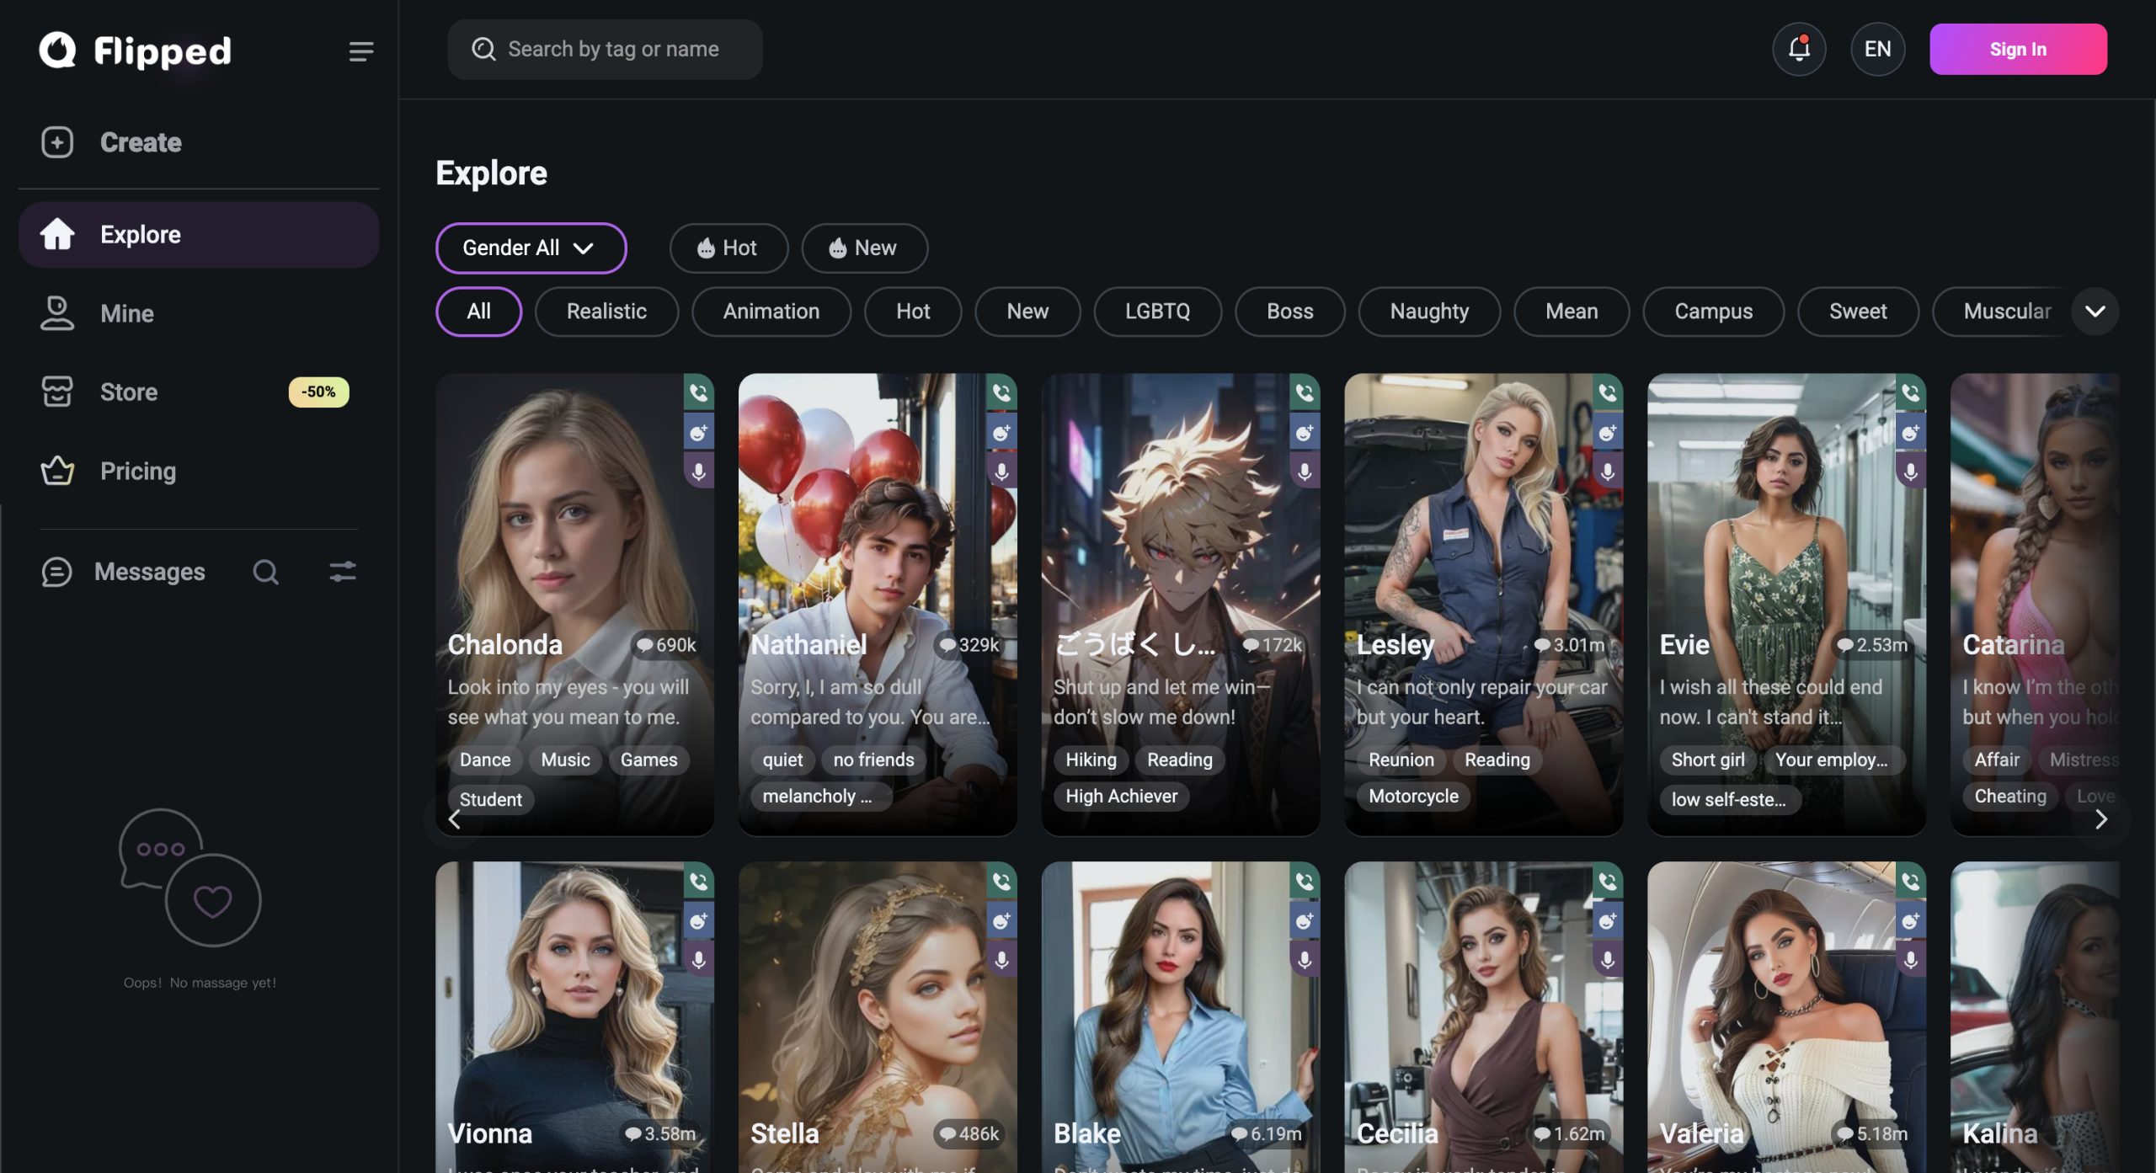Click phone call icon on Evie card
This screenshot has width=2156, height=1173.
[x=1911, y=392]
